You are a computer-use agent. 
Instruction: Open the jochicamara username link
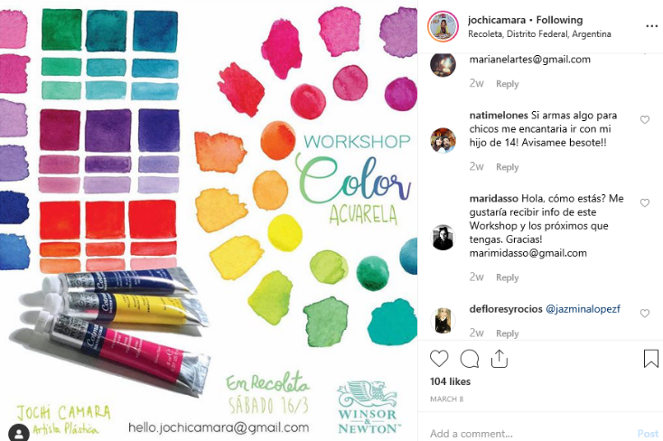pos(497,20)
